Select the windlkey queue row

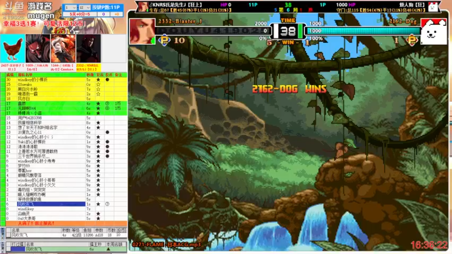66,209
